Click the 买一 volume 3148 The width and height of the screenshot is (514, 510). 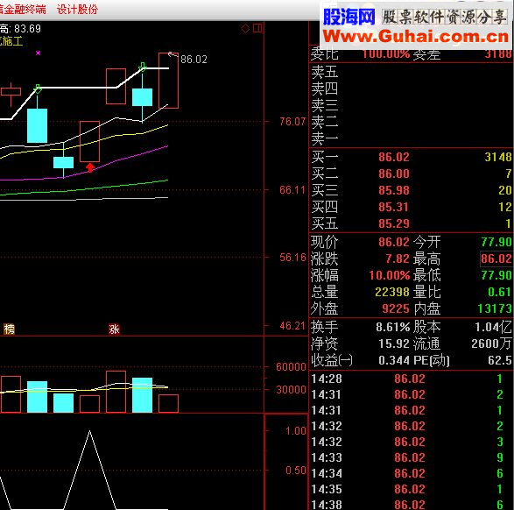point(498,157)
